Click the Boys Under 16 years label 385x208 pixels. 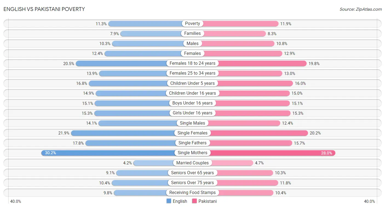[x=192, y=103]
